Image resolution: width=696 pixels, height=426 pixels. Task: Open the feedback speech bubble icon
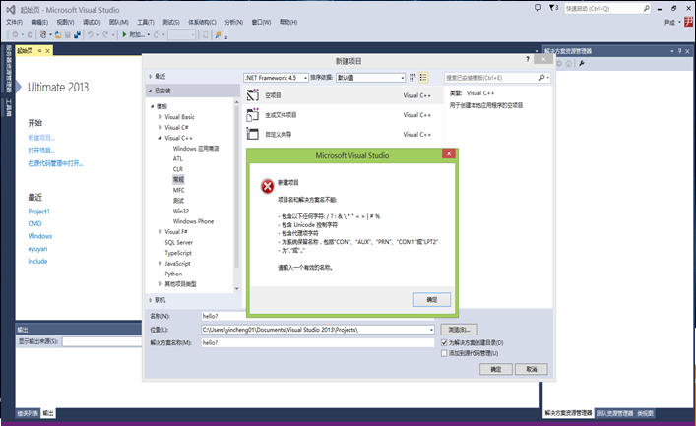coord(538,8)
